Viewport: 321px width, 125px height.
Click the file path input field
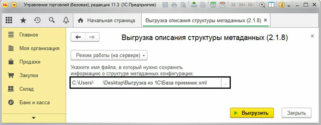[145, 83]
